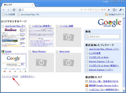Click the scrollbar up arrow
This screenshot has height=93, width=126.
coord(124,18)
